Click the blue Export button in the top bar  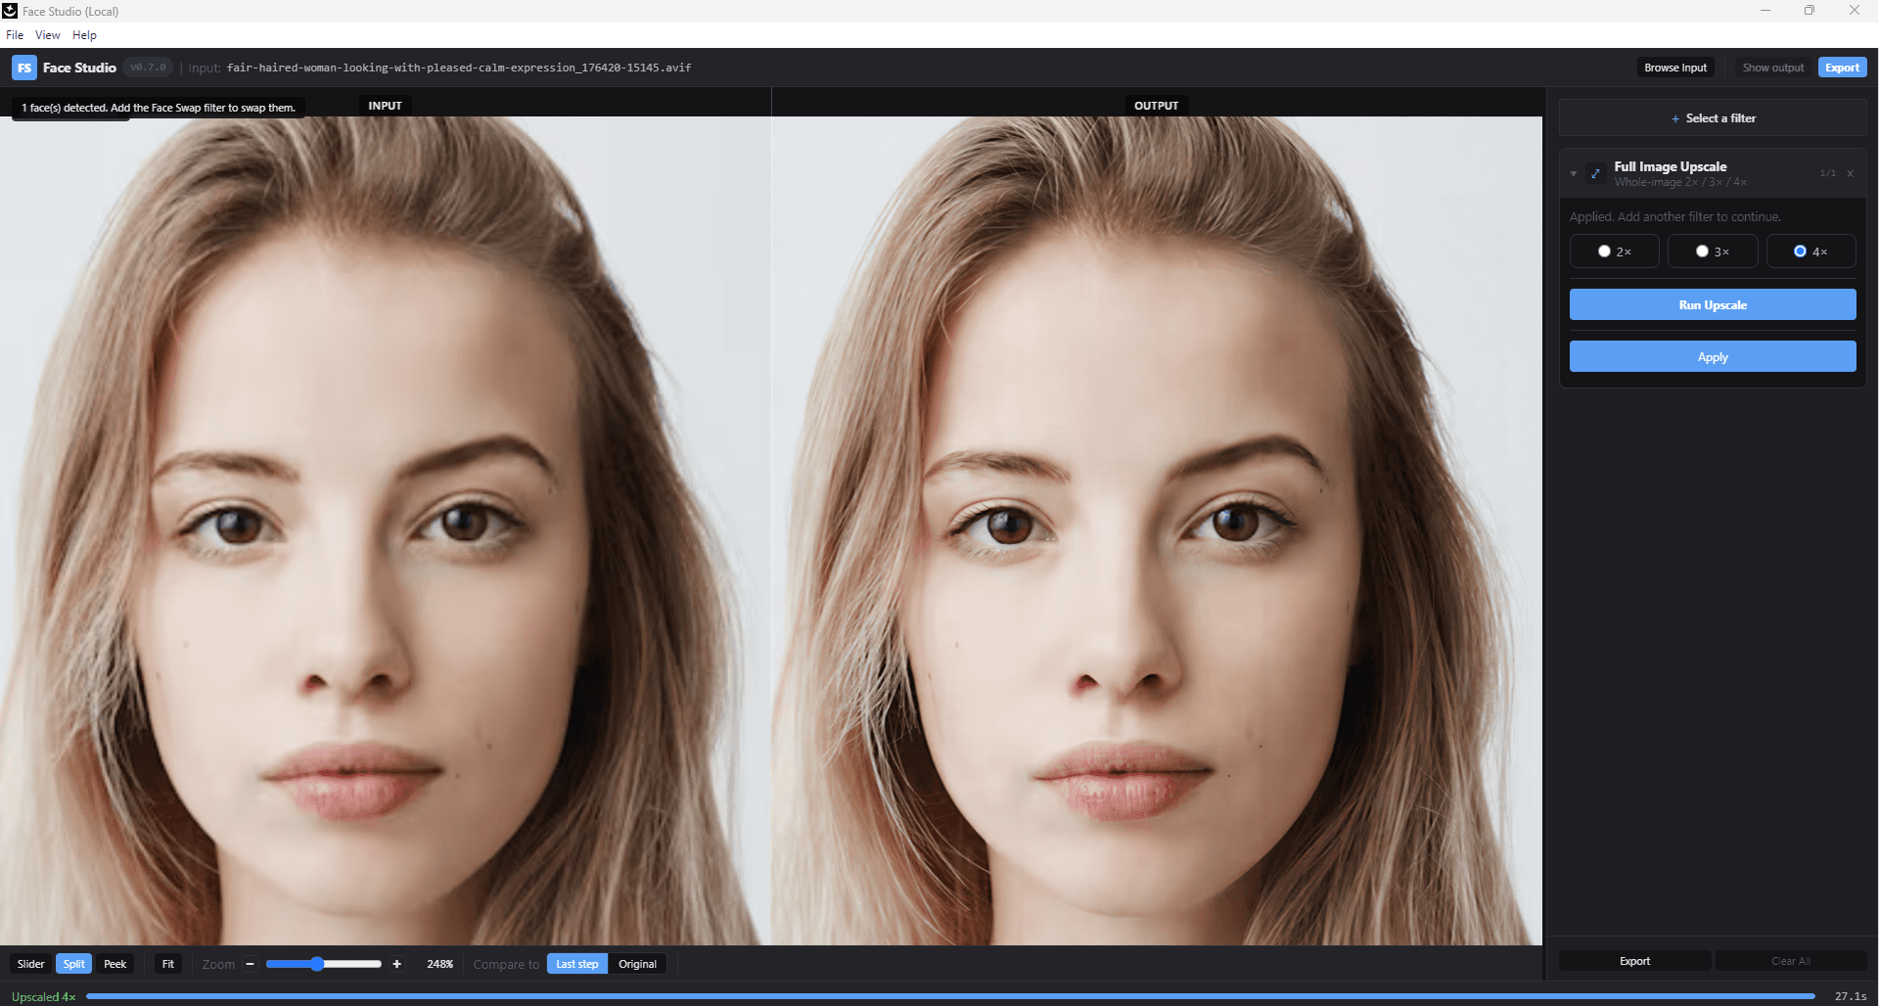tap(1842, 68)
